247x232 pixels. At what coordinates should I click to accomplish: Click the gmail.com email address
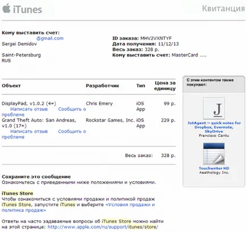pos(50,38)
